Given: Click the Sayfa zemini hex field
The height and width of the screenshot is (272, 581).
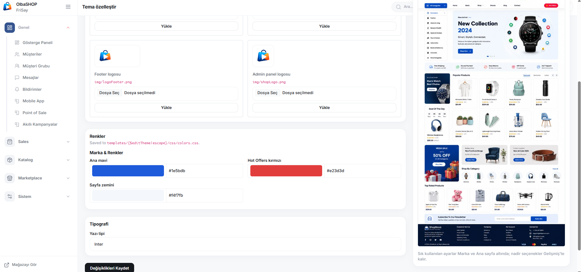Looking at the screenshot, I should pyautogui.click(x=204, y=195).
